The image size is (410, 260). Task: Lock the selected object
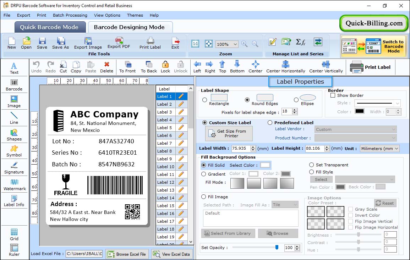pyautogui.click(x=165, y=67)
